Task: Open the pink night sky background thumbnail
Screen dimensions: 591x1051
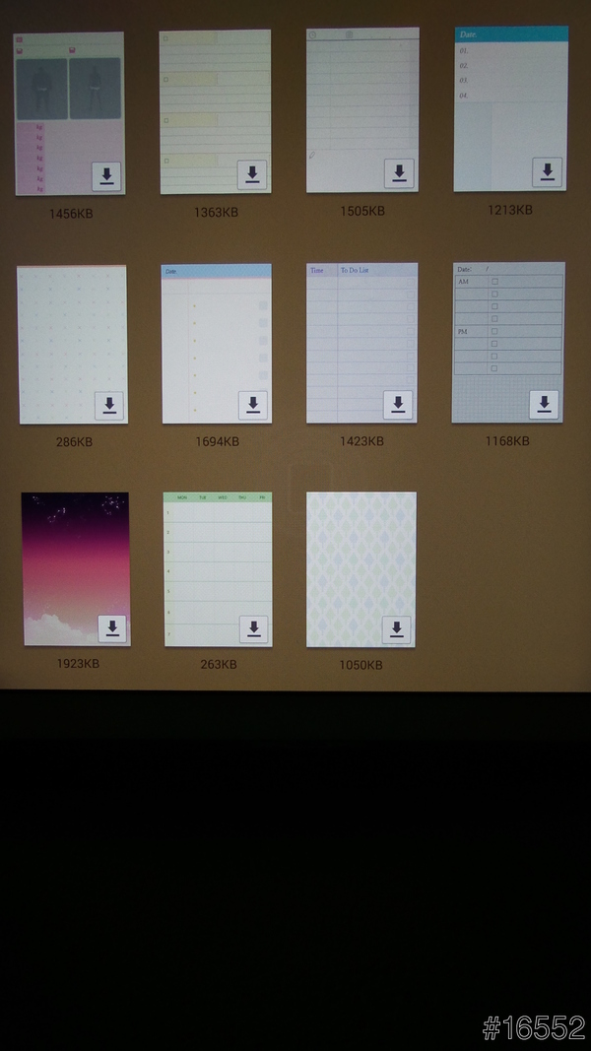Action: point(76,569)
